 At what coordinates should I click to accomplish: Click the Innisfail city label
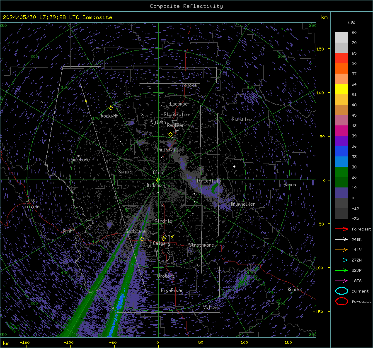coord(167,150)
